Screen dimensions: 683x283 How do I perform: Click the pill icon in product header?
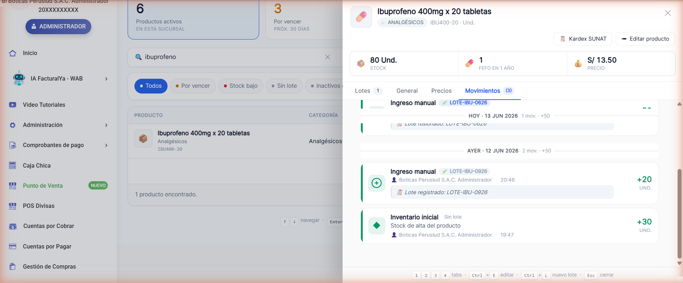361,17
